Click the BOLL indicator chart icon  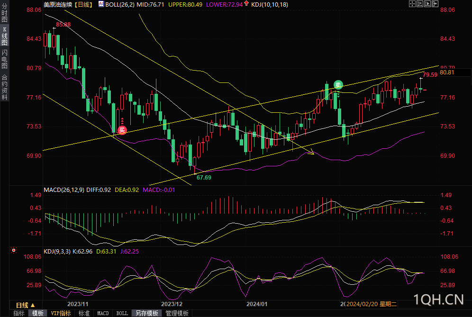pyautogui.click(x=101, y=4)
